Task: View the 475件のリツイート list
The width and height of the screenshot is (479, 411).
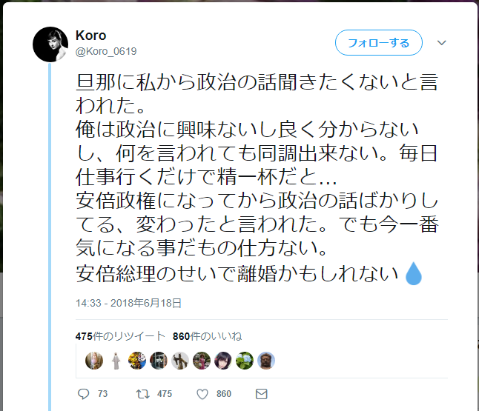Action: pyautogui.click(x=120, y=336)
